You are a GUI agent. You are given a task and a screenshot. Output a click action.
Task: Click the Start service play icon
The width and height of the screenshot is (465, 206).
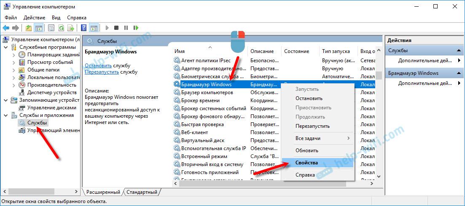click(107, 28)
